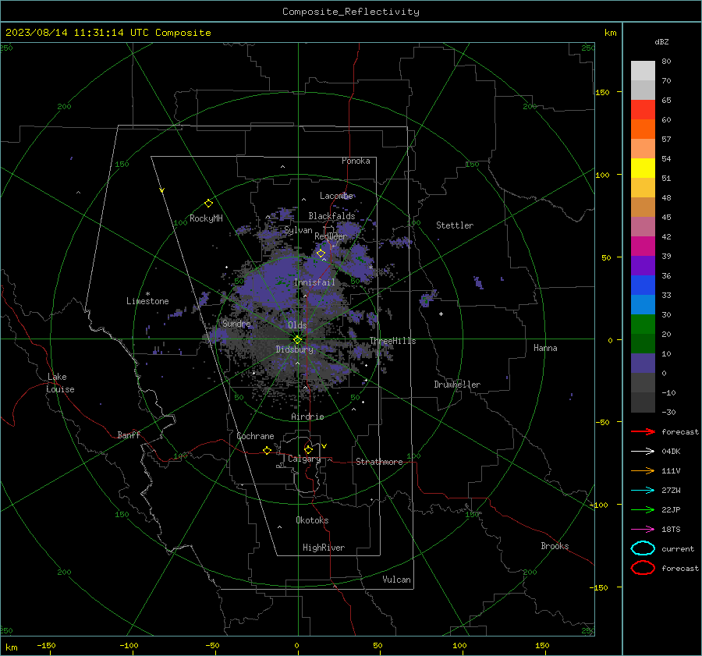702x656 pixels.
Task: Click the Innisfail city label
Action: point(314,282)
